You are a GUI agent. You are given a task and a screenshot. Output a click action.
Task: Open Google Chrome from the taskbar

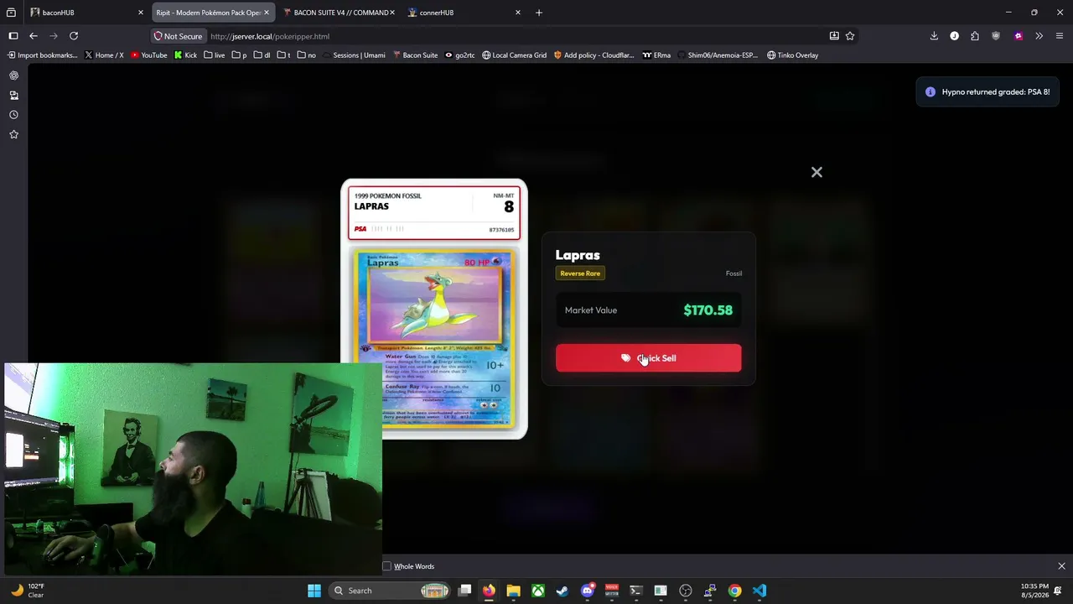coord(734,591)
